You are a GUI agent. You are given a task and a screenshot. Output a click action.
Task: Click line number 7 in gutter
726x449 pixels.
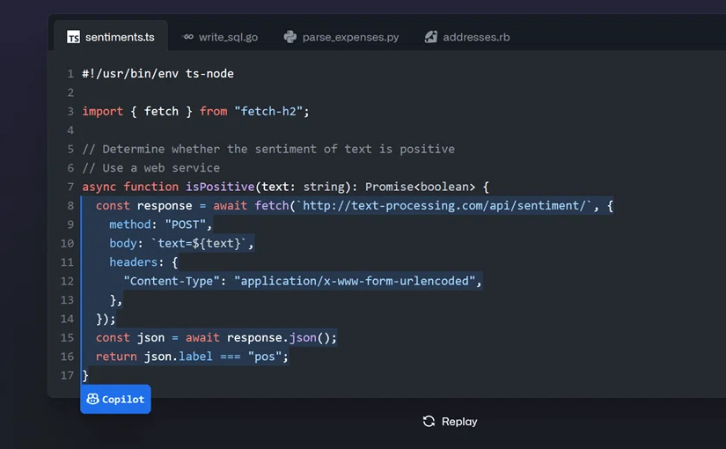click(x=70, y=187)
